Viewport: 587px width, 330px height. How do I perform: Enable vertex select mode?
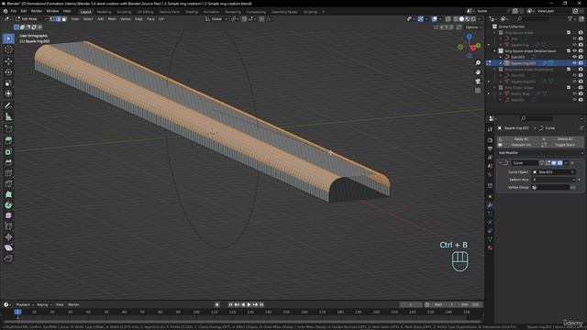tap(52, 19)
